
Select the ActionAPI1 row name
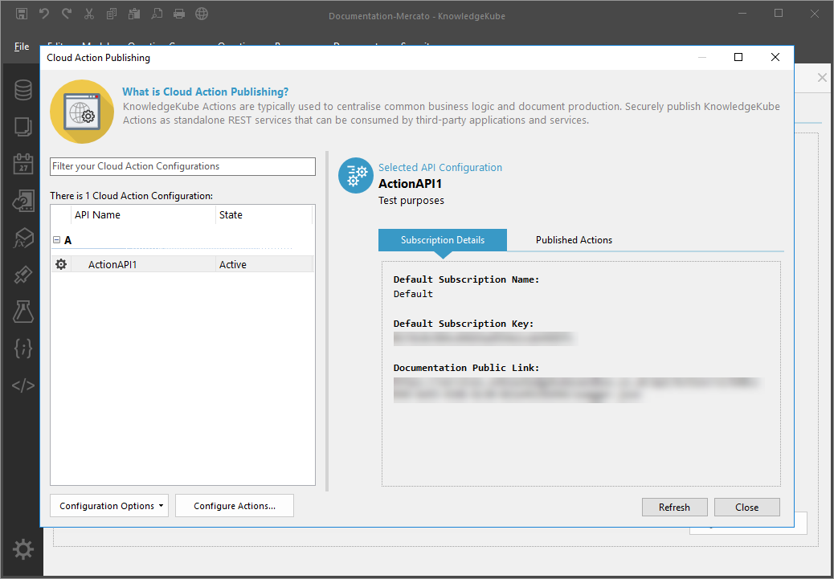coord(112,264)
